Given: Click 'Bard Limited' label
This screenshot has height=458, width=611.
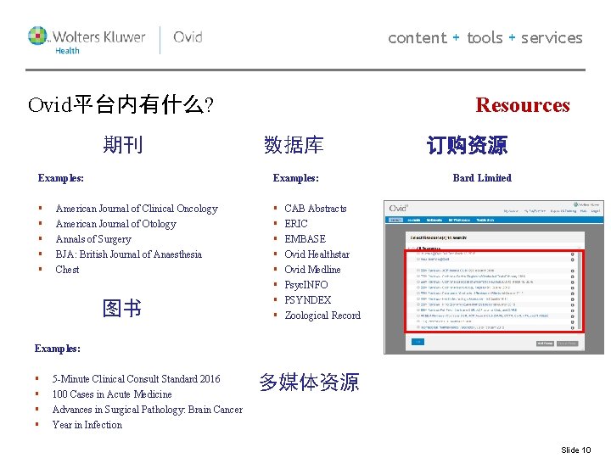Looking at the screenshot, I should coord(482,178).
